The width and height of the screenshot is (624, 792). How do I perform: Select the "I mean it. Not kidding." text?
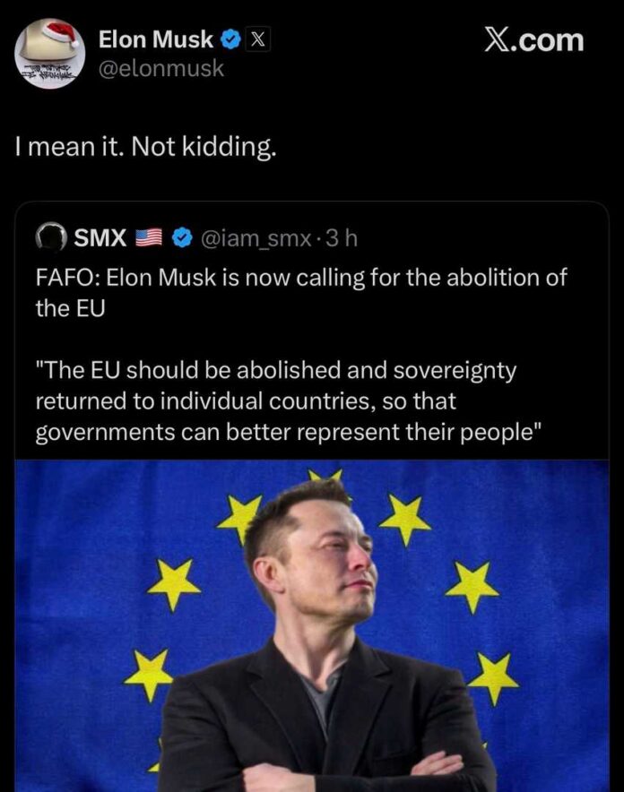145,147
